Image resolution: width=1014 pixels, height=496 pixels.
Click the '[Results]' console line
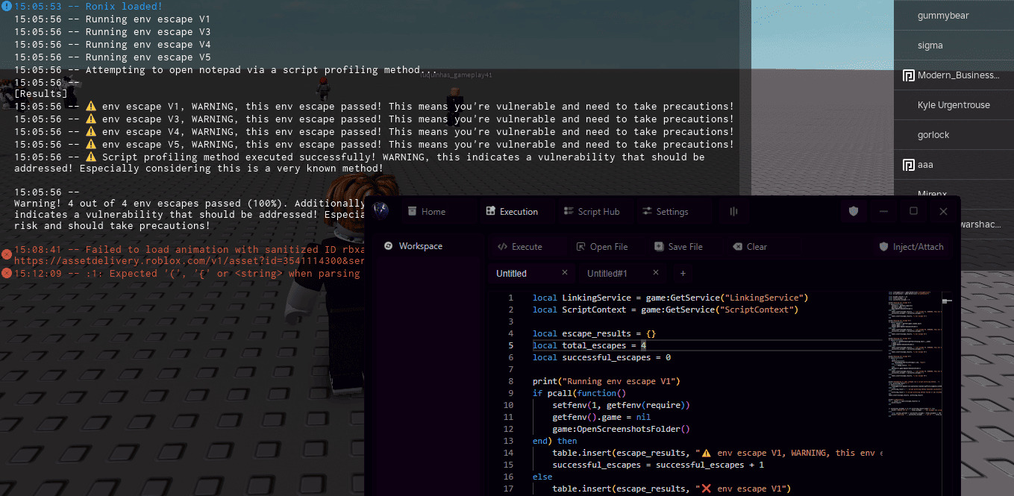(x=40, y=94)
